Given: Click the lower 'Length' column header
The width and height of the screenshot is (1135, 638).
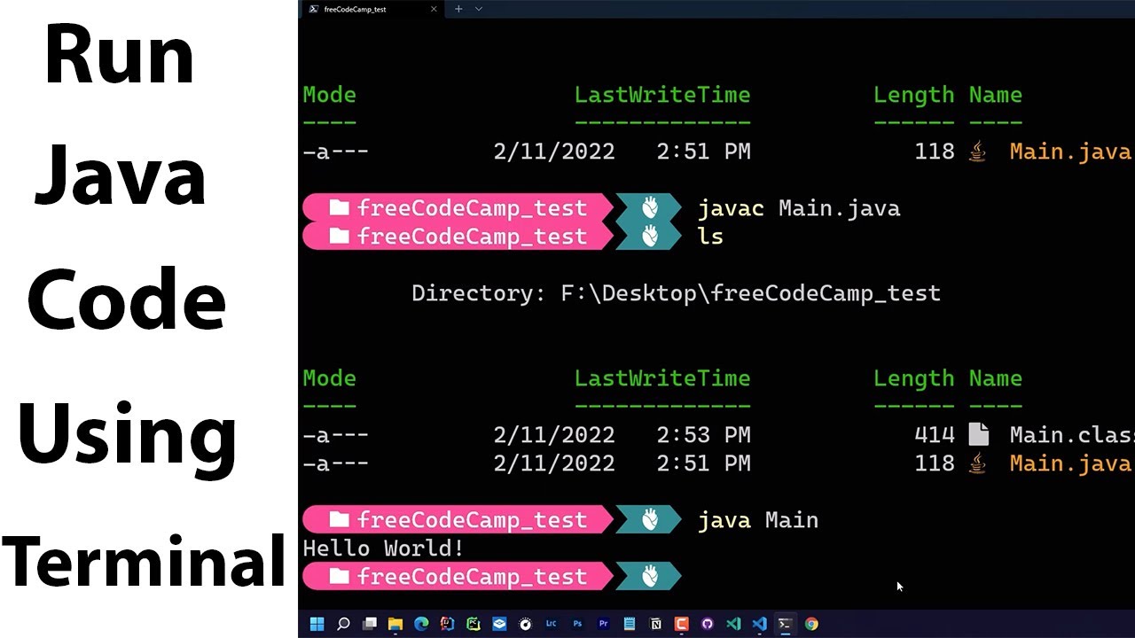Looking at the screenshot, I should tap(914, 378).
